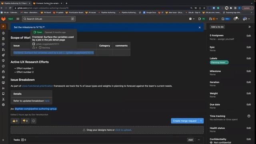The height and width of the screenshot is (144, 256).
Task: Add a new task with Add button
Action: (x=190, y=140)
